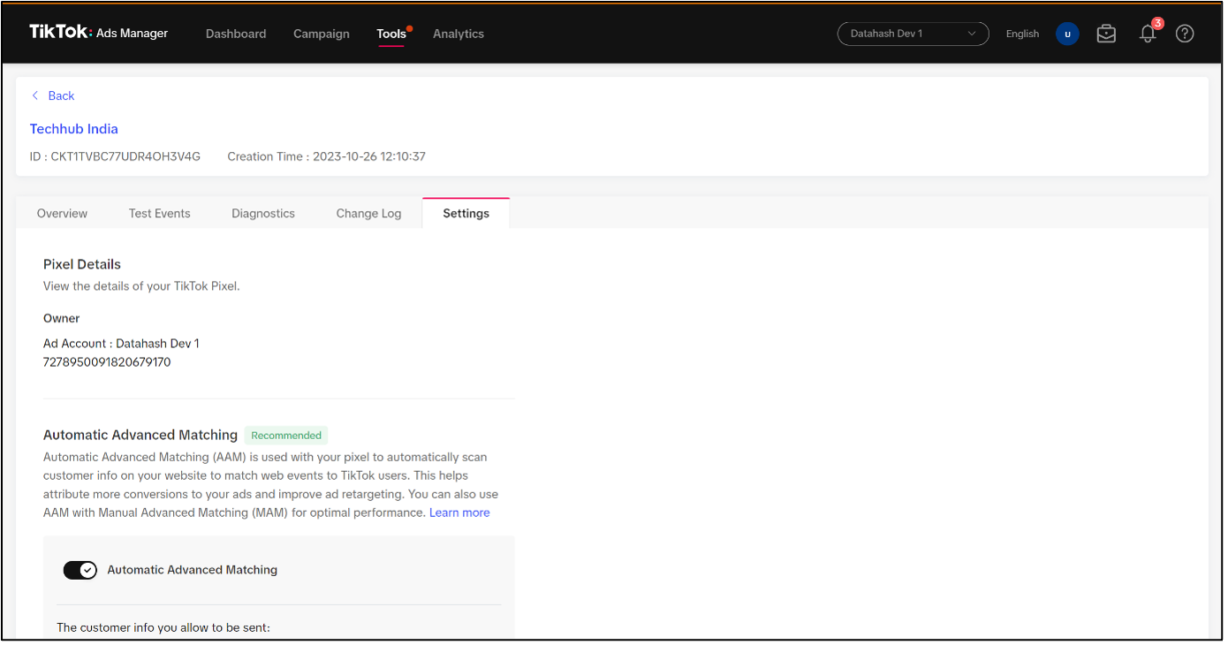The height and width of the screenshot is (645, 1228).
Task: Open the Tools menu
Action: pos(391,34)
